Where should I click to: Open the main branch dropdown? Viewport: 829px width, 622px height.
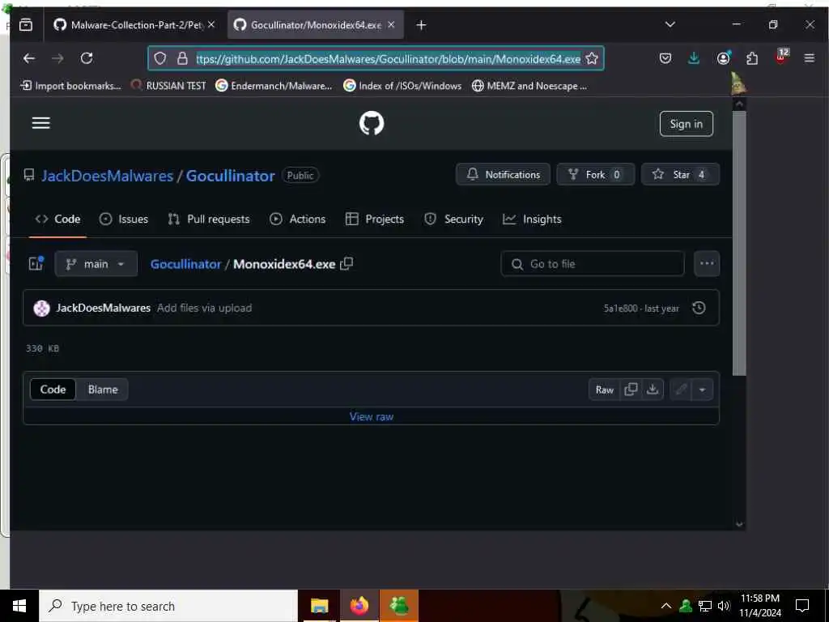click(x=96, y=263)
